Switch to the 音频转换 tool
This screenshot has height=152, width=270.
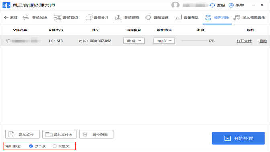pos(35,18)
